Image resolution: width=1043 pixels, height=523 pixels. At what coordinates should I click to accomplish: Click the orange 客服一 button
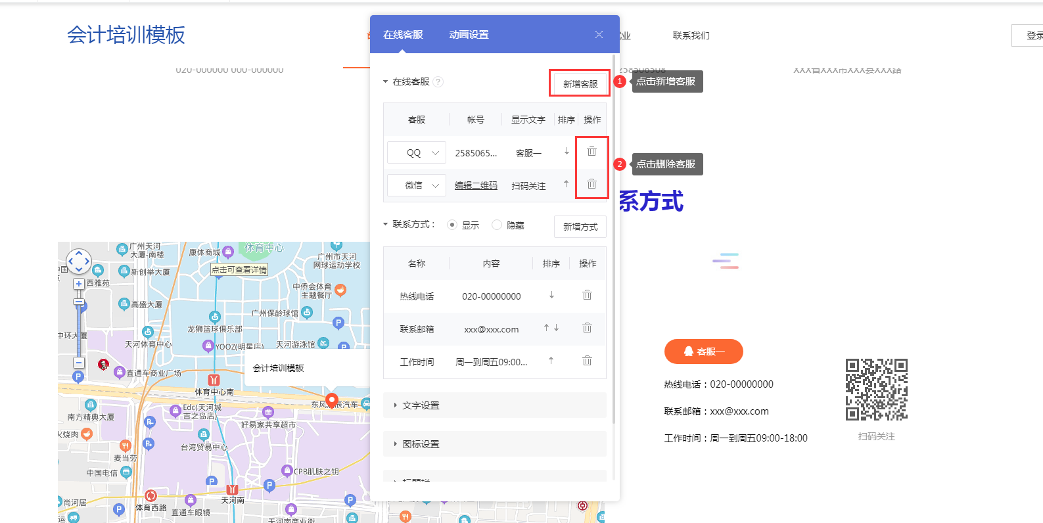704,352
